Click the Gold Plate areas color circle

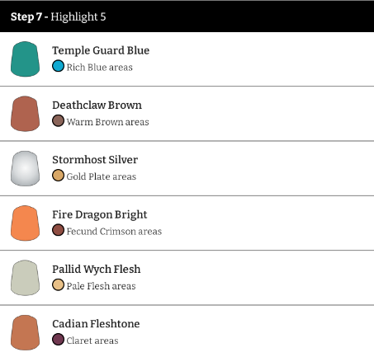[x=58, y=176]
